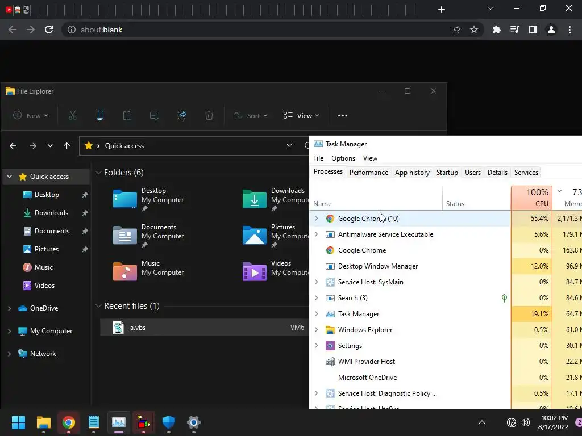Select Downloads in the Quick access sidebar

(51, 213)
